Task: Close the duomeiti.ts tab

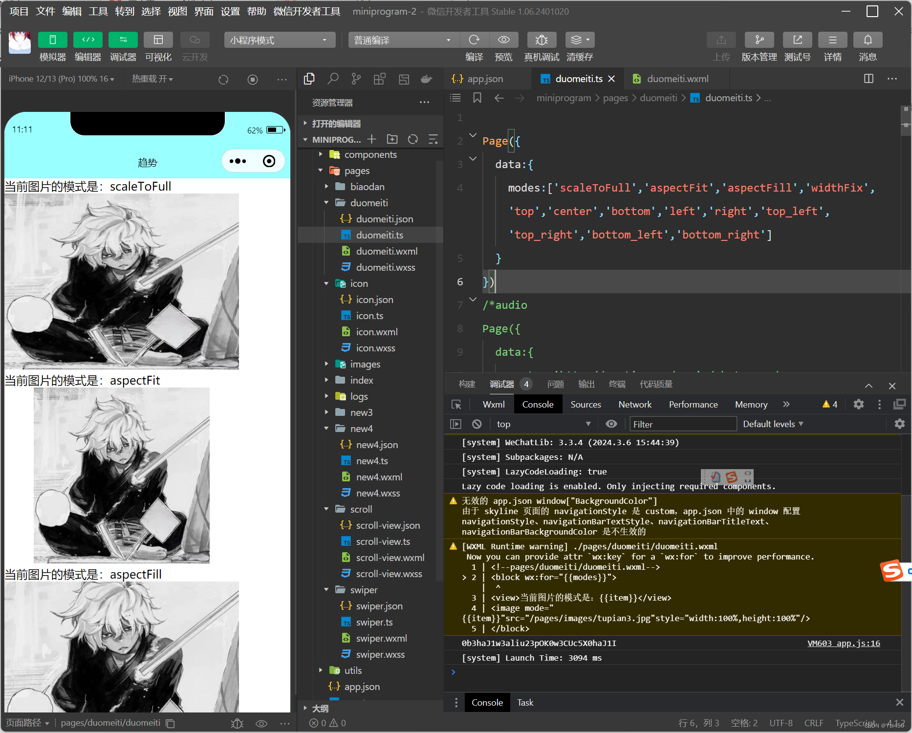Action: coord(611,79)
